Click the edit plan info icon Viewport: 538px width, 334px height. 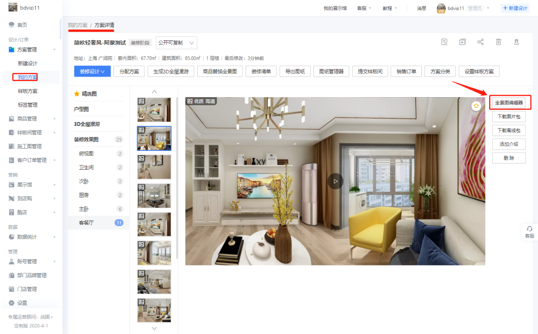point(444,42)
